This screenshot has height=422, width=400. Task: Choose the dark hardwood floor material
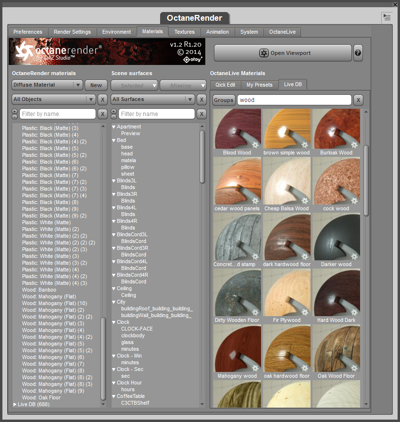(x=287, y=237)
